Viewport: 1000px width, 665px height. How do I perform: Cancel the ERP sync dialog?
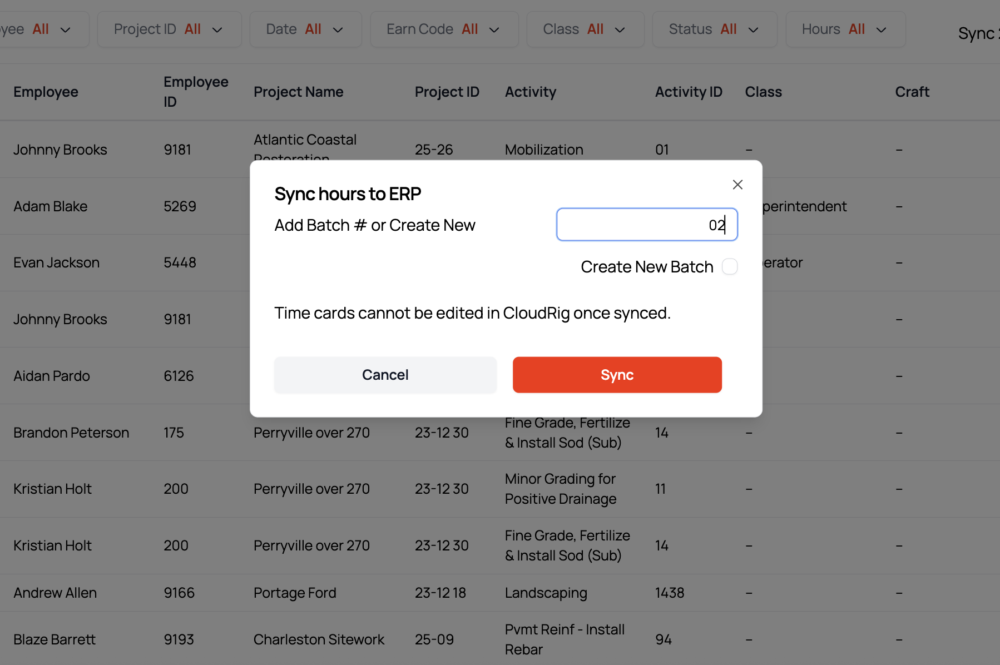tap(385, 375)
